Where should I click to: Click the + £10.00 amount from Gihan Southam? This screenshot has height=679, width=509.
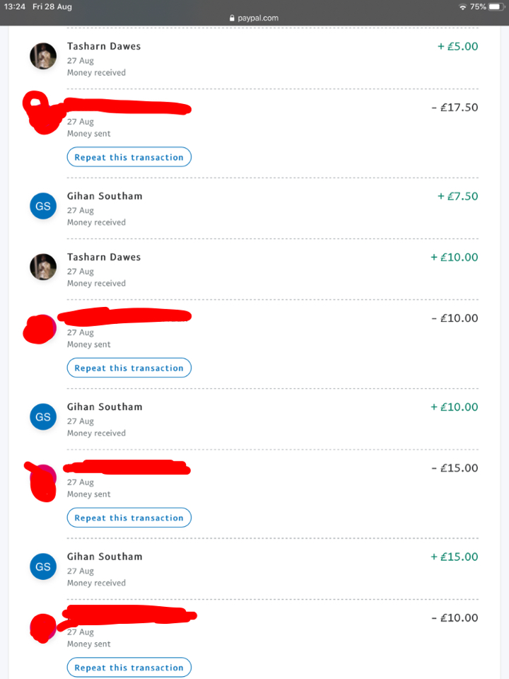(454, 407)
